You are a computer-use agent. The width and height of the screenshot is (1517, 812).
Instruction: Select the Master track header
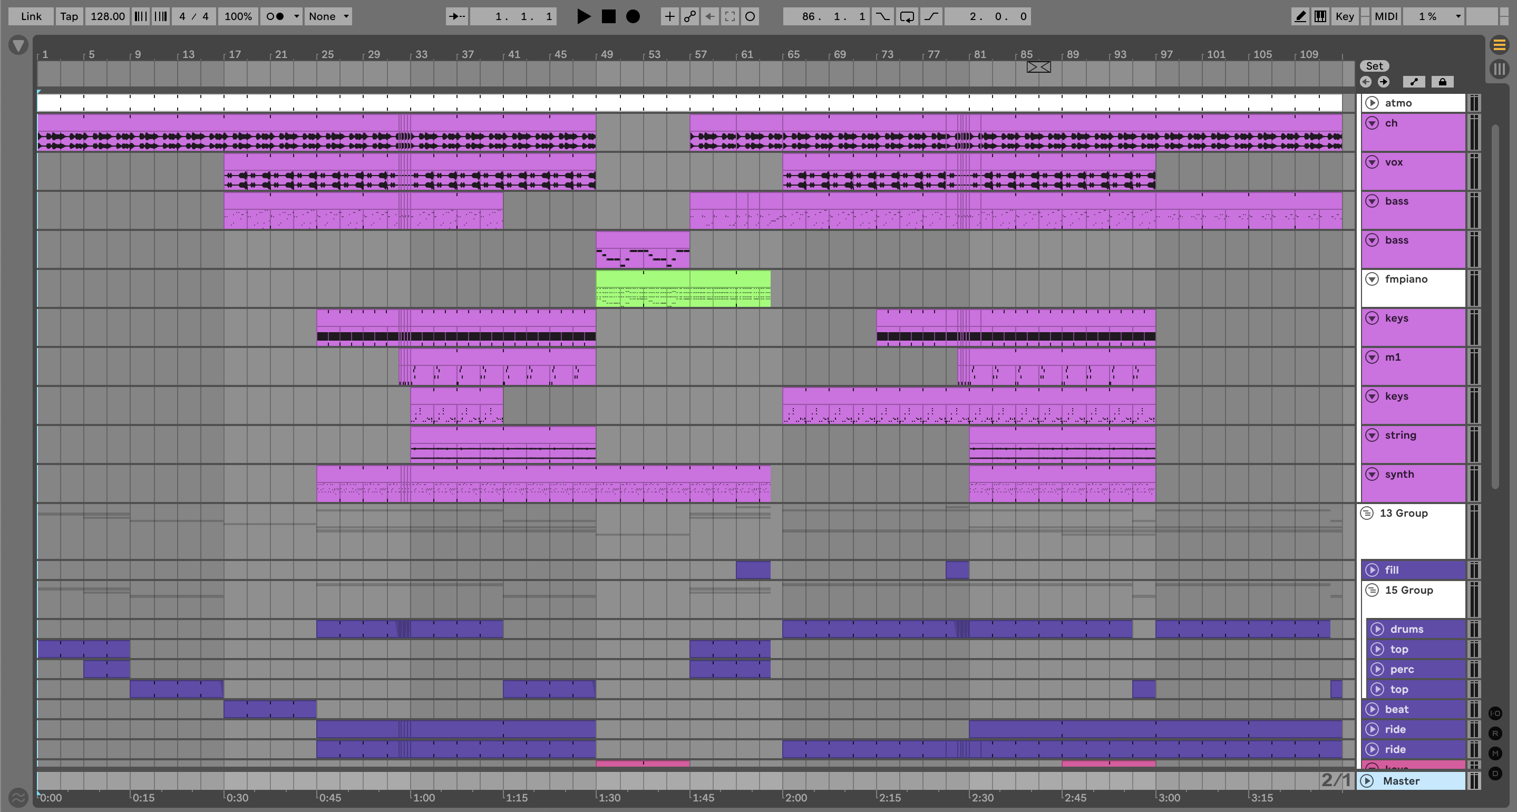tap(1413, 781)
